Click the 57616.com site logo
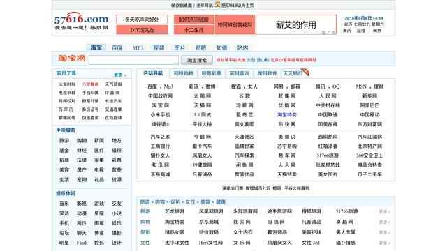 coord(81,22)
